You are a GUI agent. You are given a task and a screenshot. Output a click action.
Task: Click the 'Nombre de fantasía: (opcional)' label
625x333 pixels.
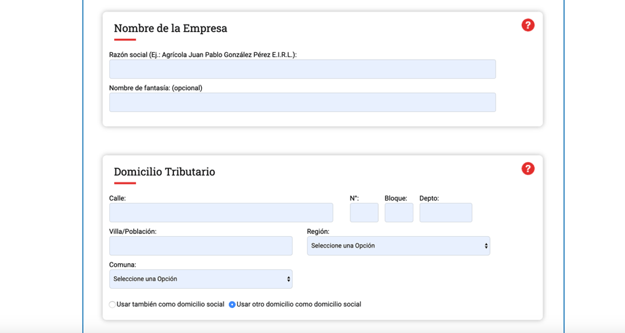point(156,88)
